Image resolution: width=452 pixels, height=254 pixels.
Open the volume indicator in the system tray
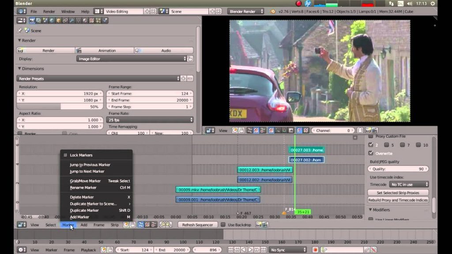[410, 4]
